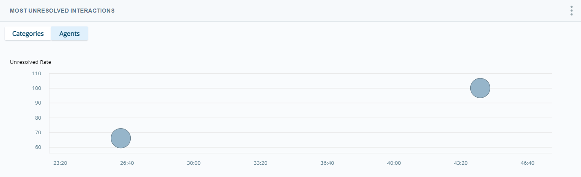Viewport: 581px width, 177px height.
Task: Click the 70 y-axis label
Action: click(x=38, y=132)
